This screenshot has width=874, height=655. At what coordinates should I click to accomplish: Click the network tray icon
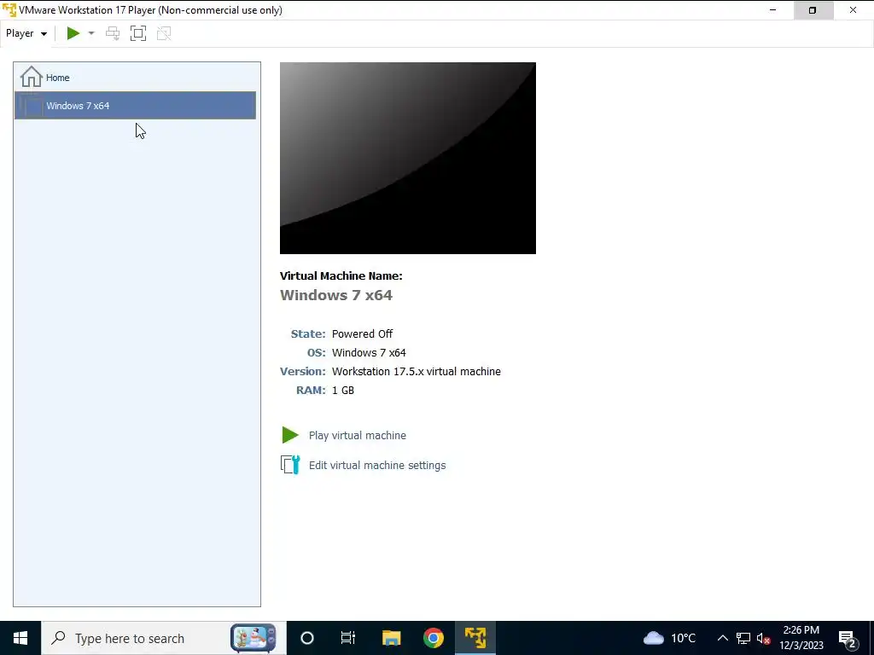click(743, 638)
